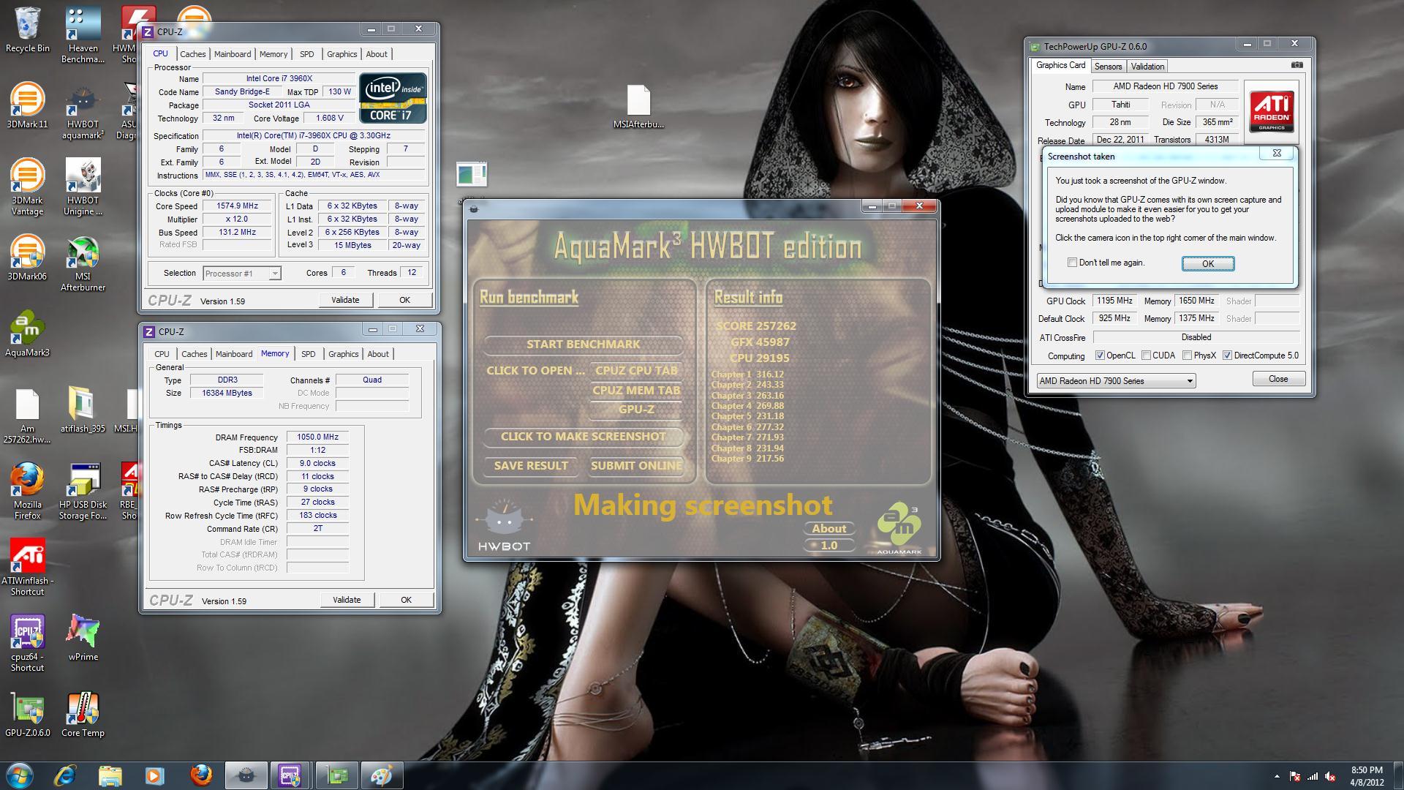Launch wPrime desktop icon
This screenshot has height=790, width=1404.
tap(83, 639)
